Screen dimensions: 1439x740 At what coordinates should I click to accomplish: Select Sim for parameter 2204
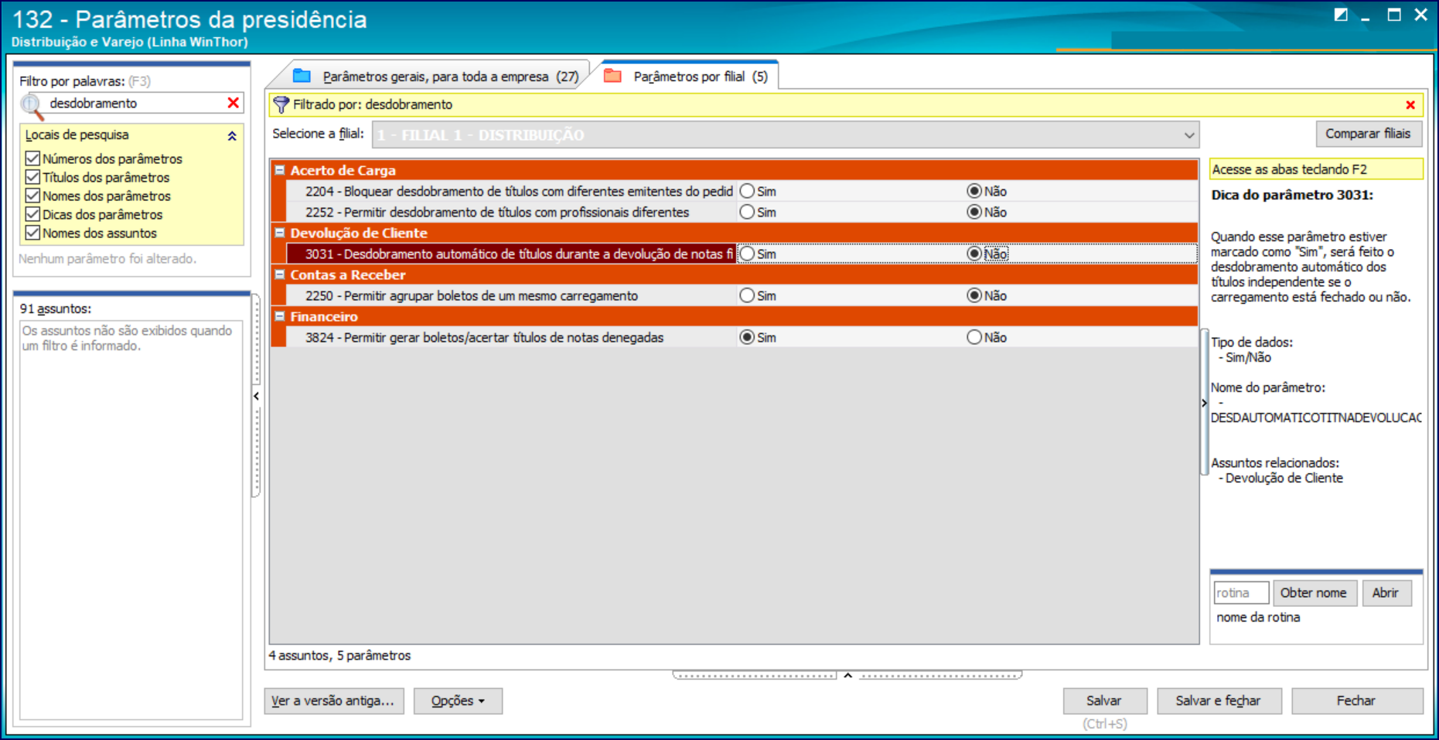[747, 191]
